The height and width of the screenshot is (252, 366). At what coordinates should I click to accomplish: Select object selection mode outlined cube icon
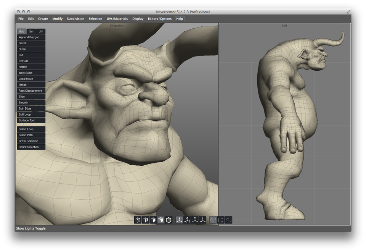pyautogui.click(x=169, y=220)
